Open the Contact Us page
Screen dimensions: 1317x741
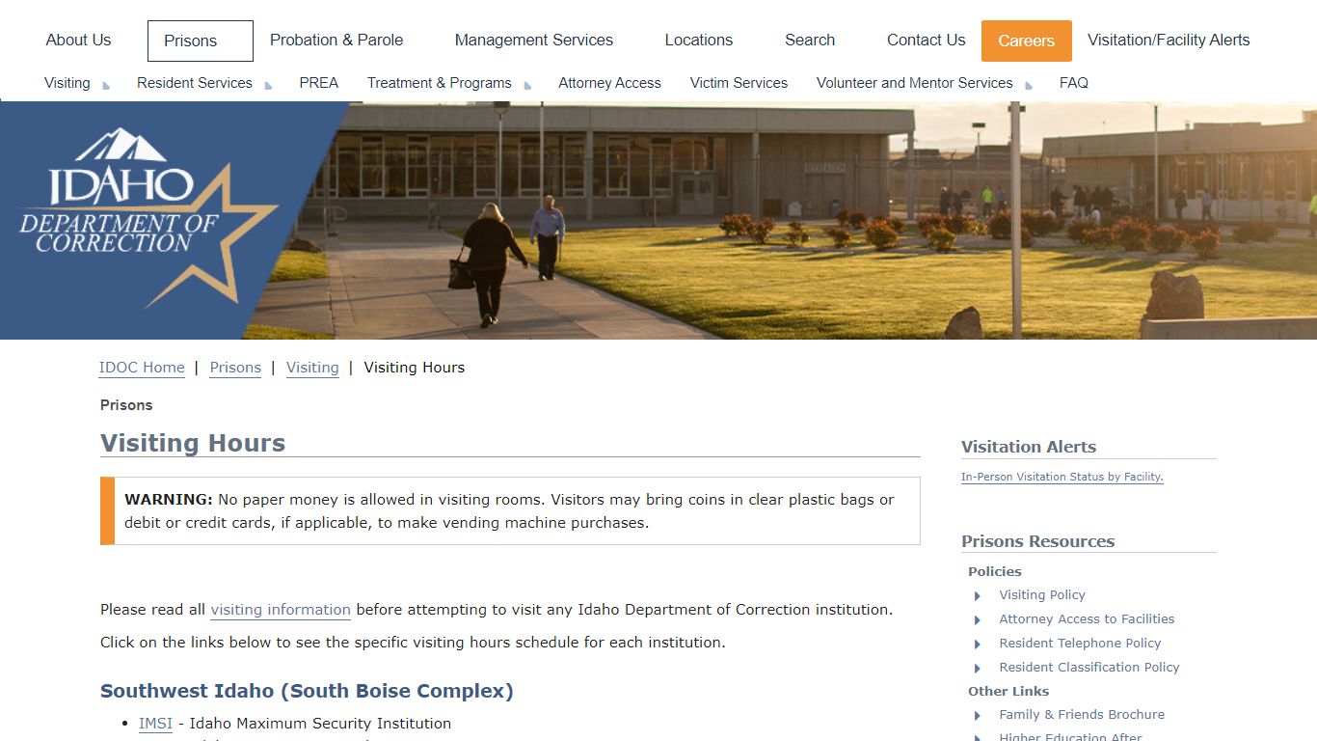pyautogui.click(x=926, y=40)
